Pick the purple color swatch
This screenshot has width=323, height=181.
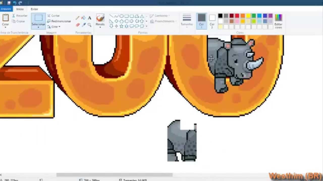[270, 16]
